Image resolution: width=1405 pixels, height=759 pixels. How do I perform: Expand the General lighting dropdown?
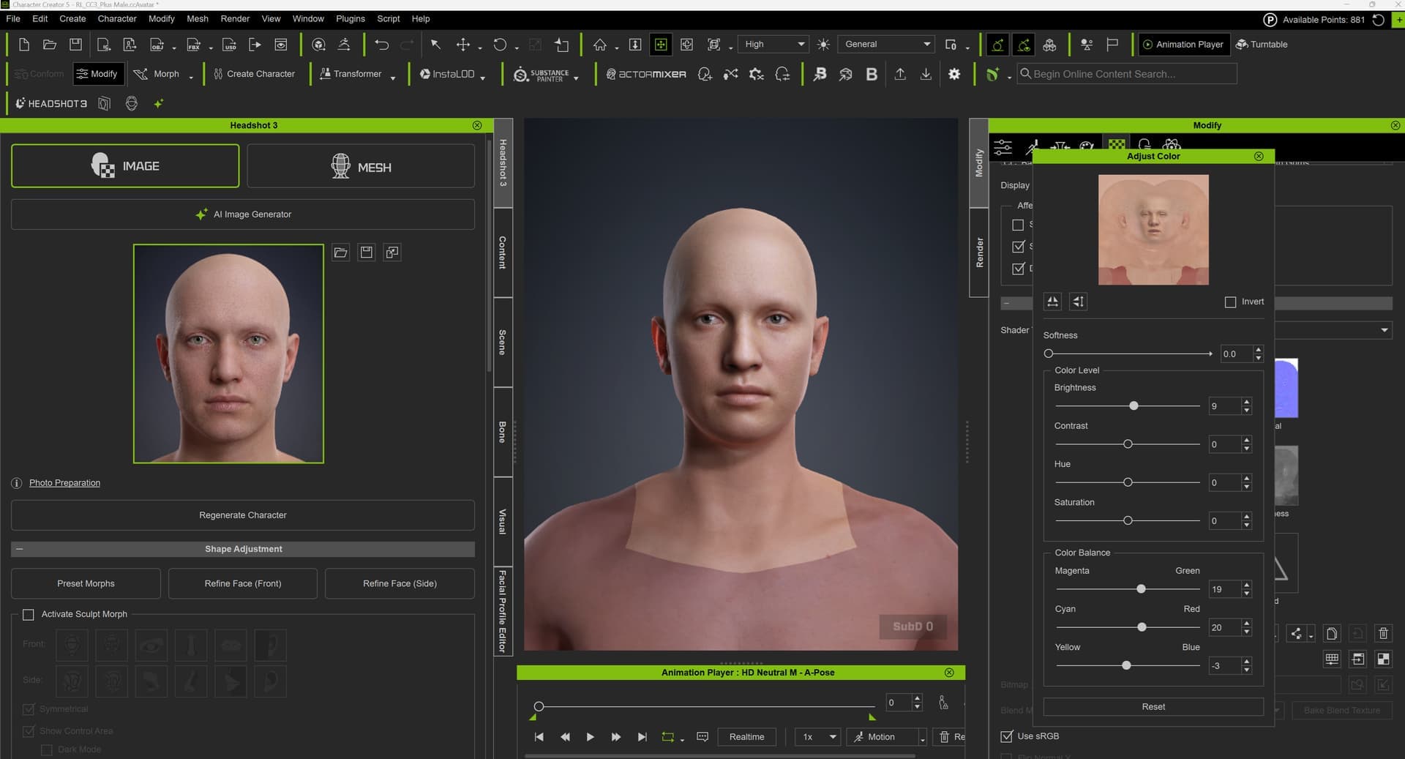pyautogui.click(x=887, y=45)
